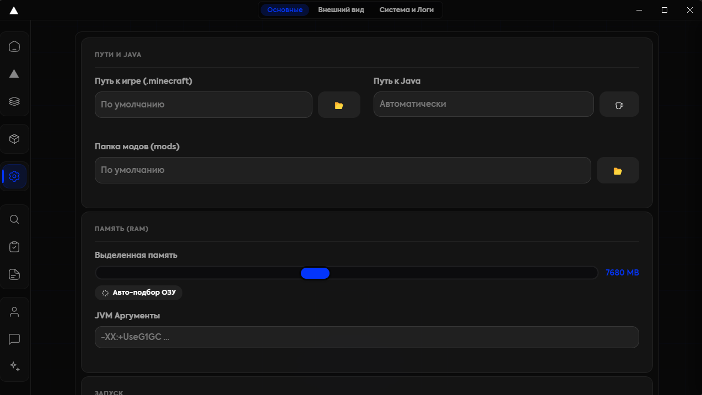Browse folder for the mods directory

coord(618,170)
